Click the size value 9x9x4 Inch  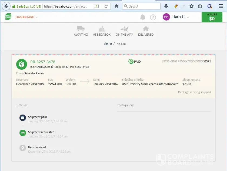pyautogui.click(x=55, y=84)
